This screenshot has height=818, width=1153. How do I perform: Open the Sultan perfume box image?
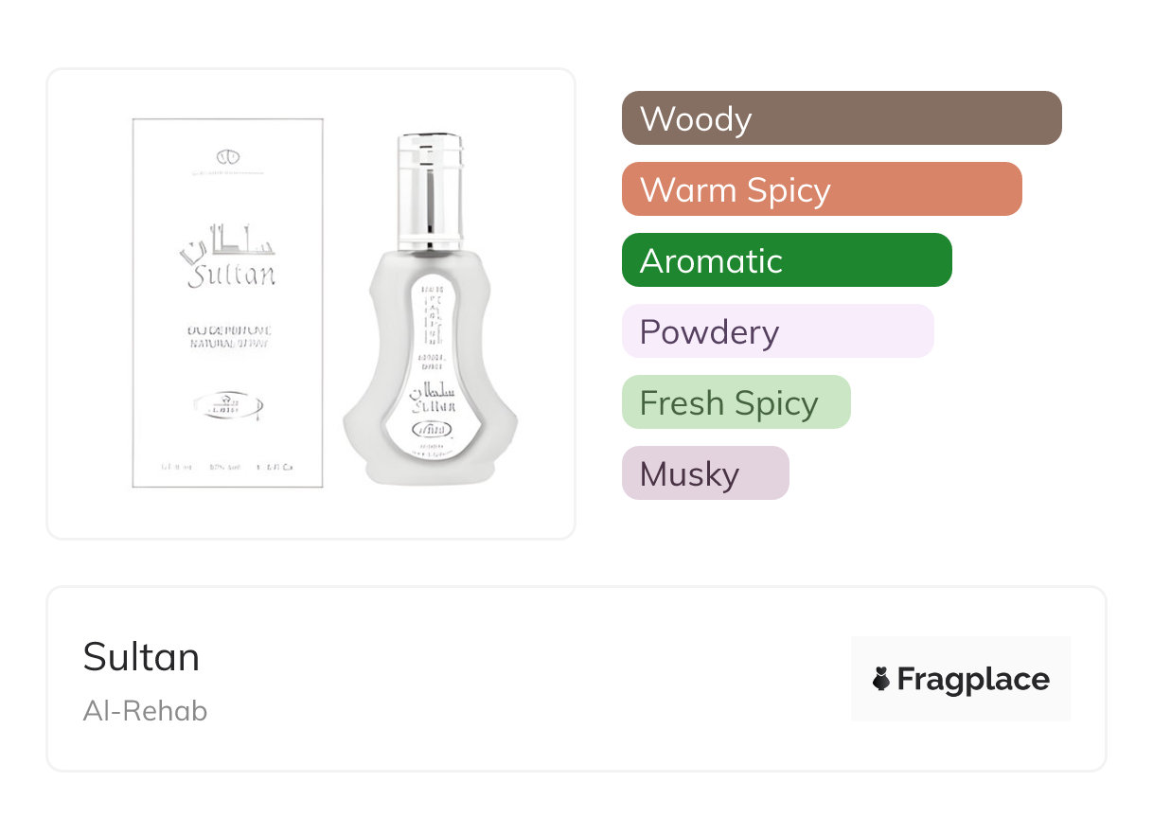tap(227, 302)
